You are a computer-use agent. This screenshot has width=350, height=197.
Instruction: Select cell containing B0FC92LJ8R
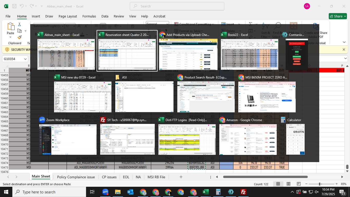pos(197,167)
